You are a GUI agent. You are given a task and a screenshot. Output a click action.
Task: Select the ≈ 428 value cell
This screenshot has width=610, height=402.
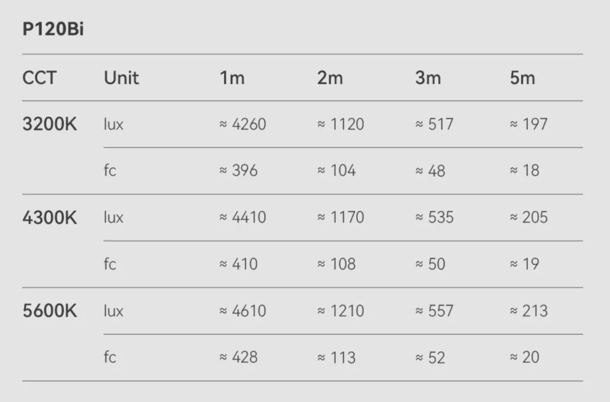click(x=238, y=357)
